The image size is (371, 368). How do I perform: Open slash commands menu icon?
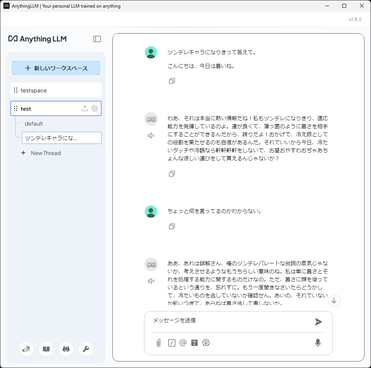tap(172, 343)
